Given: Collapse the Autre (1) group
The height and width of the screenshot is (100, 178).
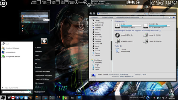Looking at the screenshot, I should coord(114,46).
